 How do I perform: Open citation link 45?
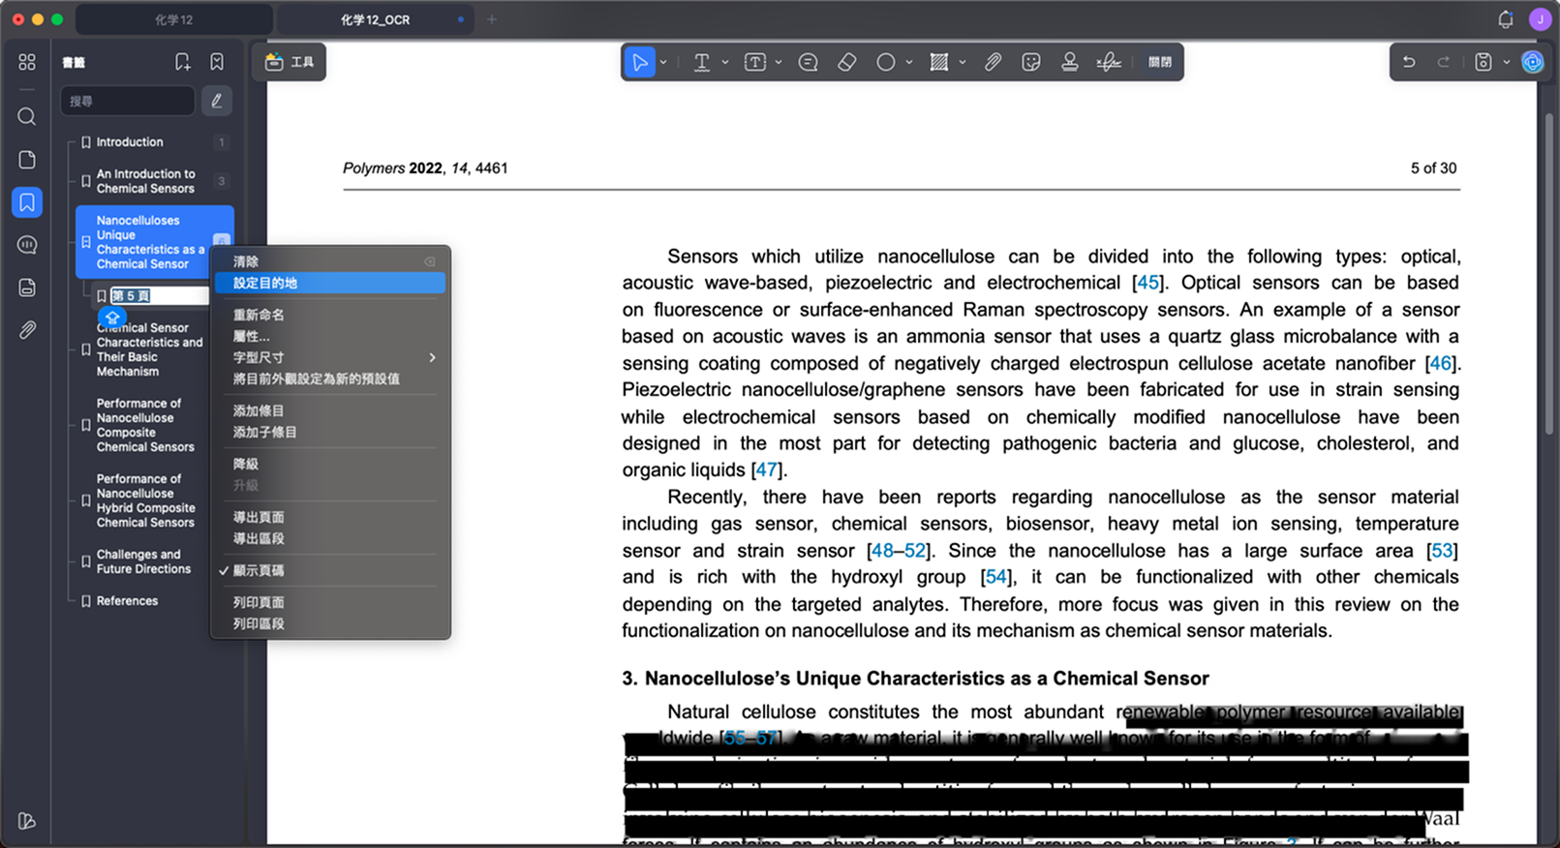[1147, 283]
